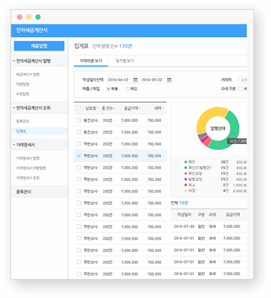Click the 작성일자선택 filter label
The width and height of the screenshot is (271, 298).
click(x=93, y=80)
